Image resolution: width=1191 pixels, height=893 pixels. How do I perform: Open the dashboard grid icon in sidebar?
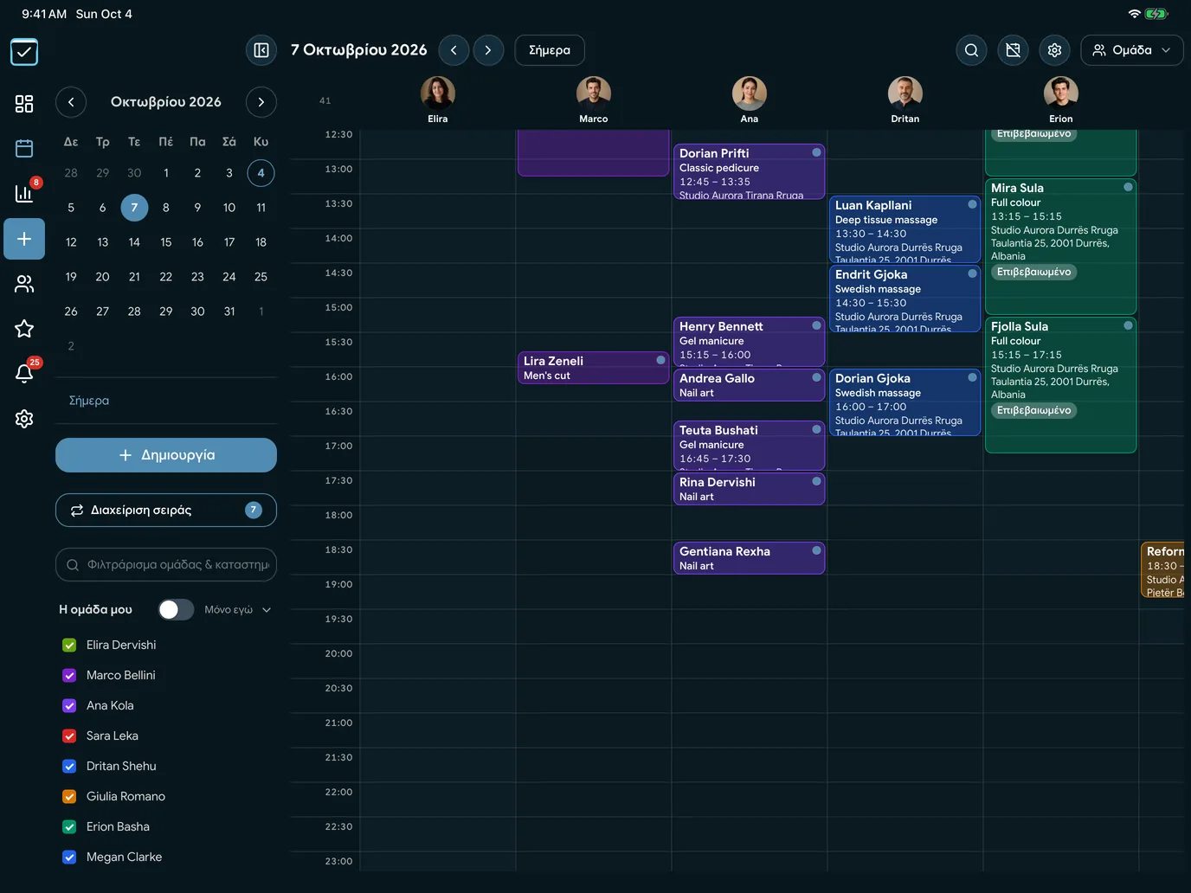click(x=24, y=104)
